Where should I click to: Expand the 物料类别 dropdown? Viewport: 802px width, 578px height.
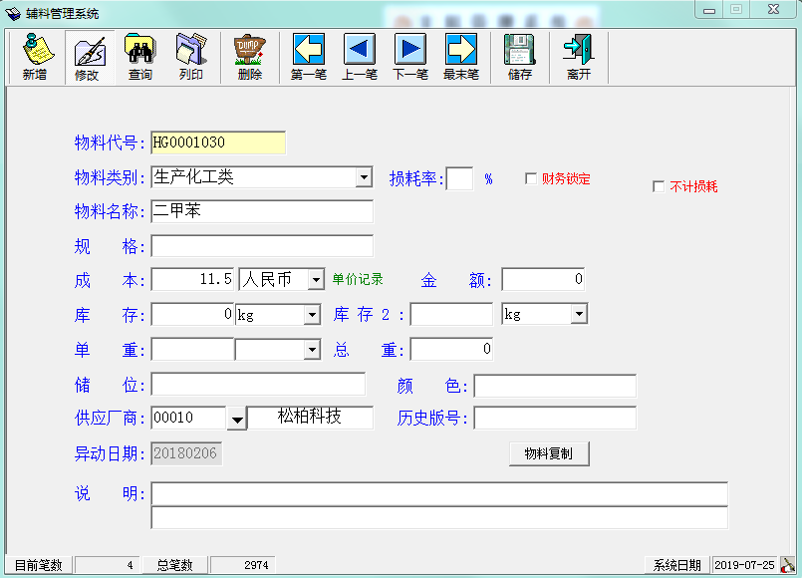[364, 177]
